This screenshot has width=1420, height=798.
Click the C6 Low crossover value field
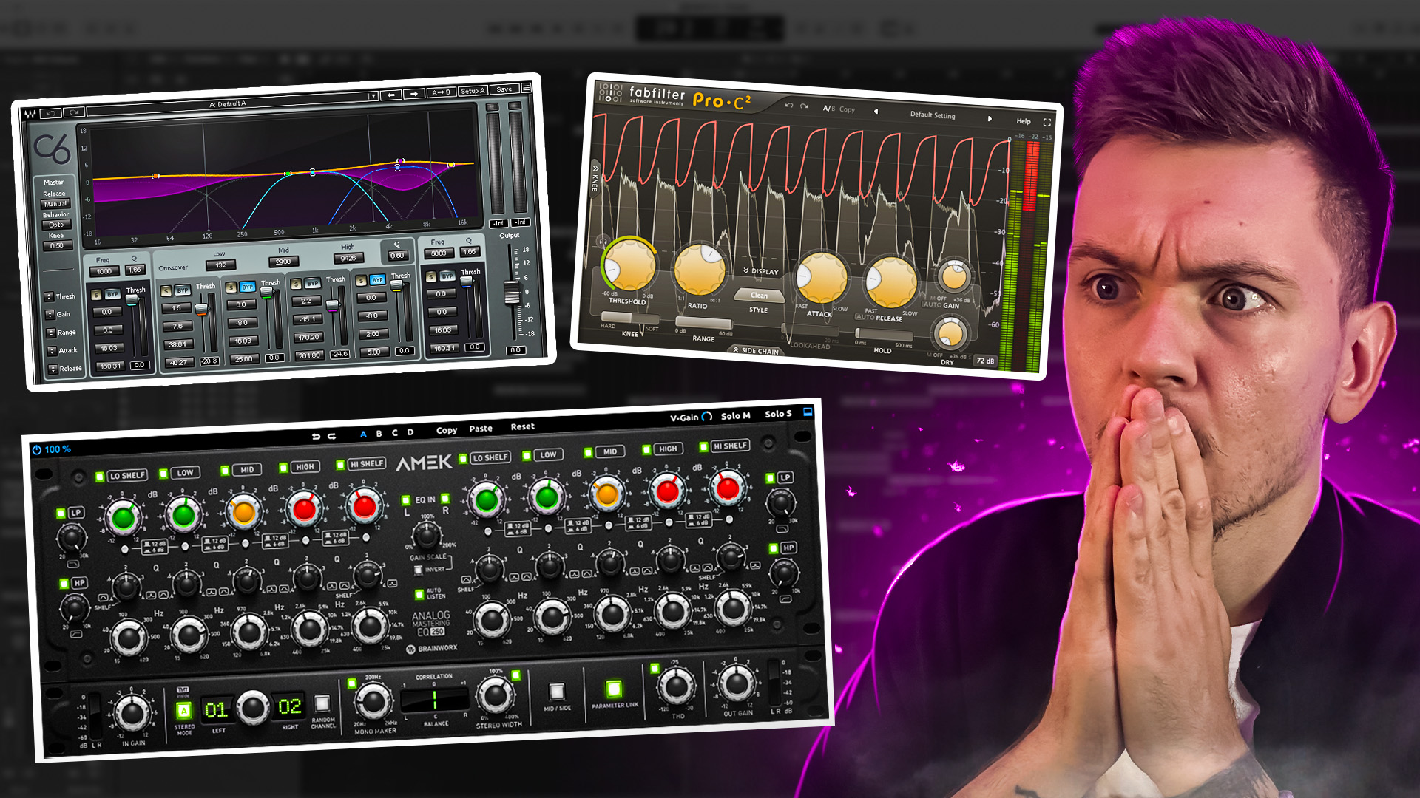(220, 265)
